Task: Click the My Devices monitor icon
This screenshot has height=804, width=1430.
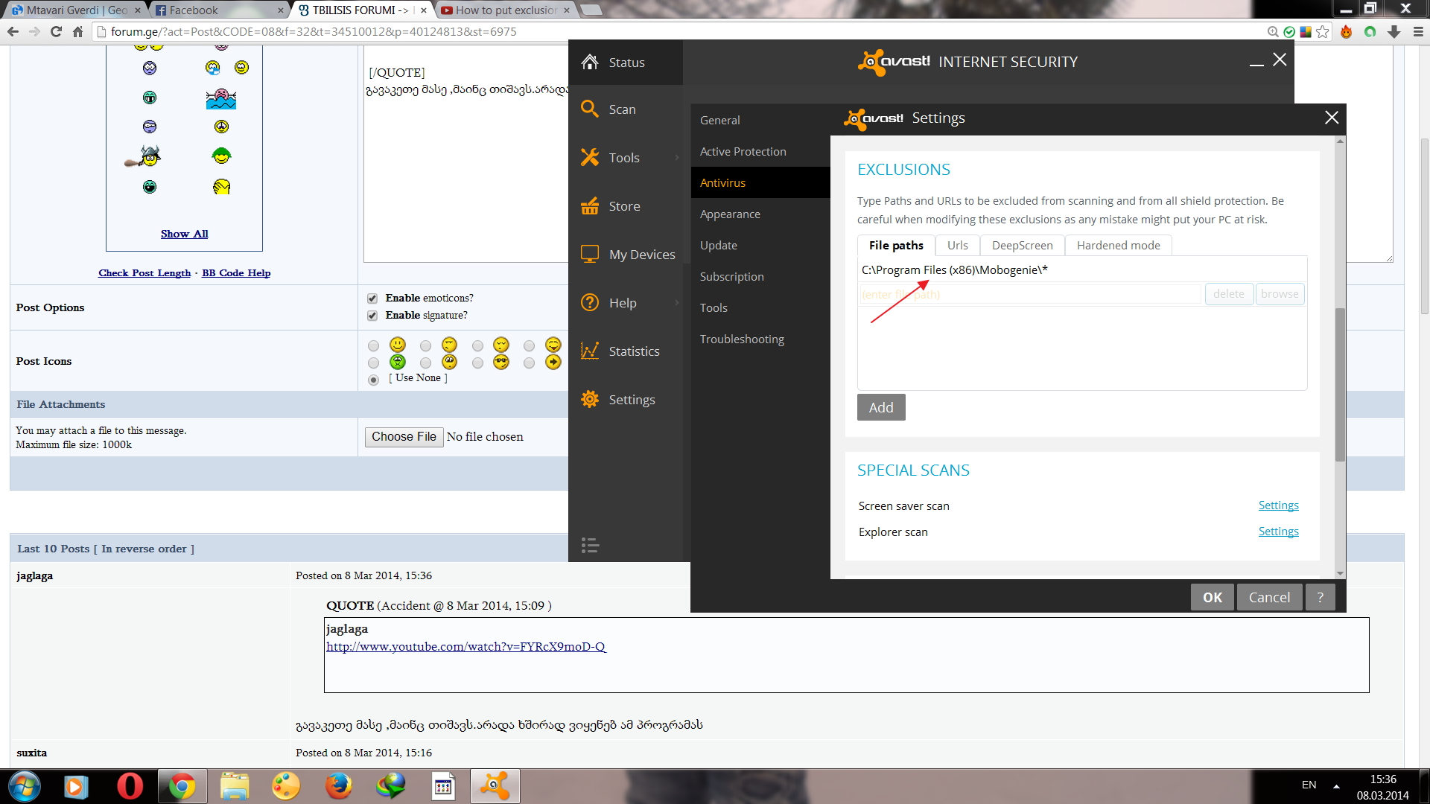Action: pos(590,255)
